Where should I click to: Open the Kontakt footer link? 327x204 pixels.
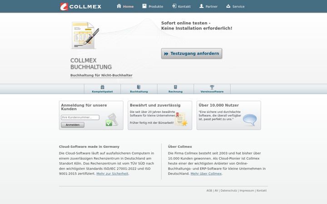262,190
